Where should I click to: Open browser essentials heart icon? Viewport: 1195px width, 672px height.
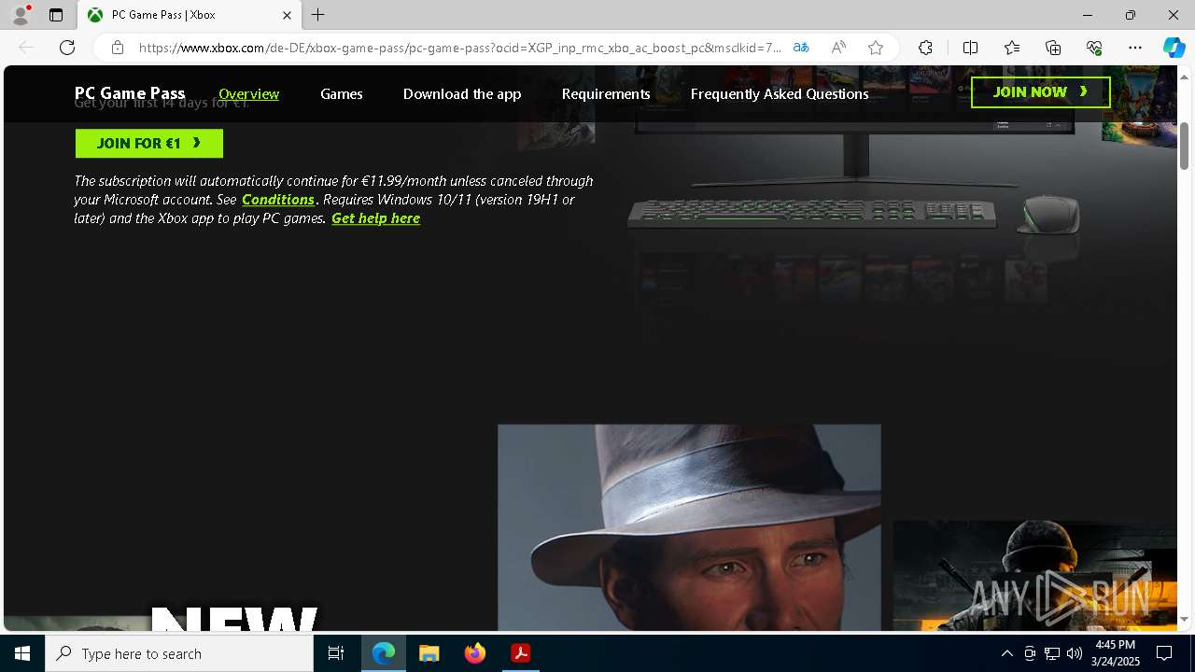point(1094,48)
